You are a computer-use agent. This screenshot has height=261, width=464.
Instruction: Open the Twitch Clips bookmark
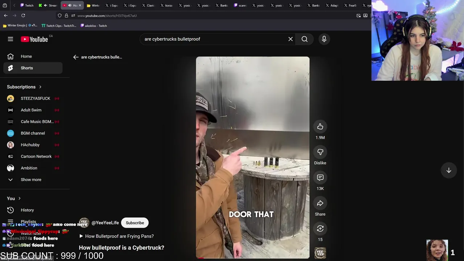pyautogui.click(x=59, y=26)
